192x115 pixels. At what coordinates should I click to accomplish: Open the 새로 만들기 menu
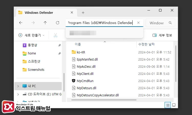[31, 35]
